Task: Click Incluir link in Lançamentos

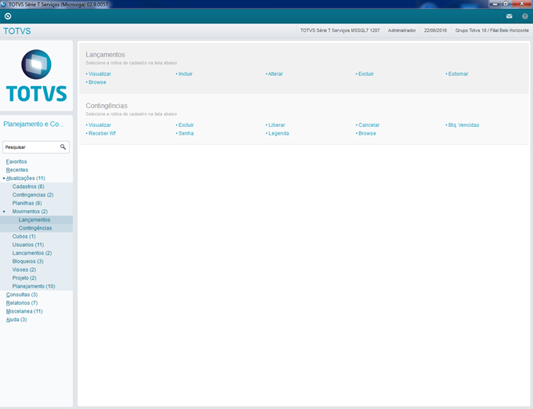Action: (x=185, y=74)
